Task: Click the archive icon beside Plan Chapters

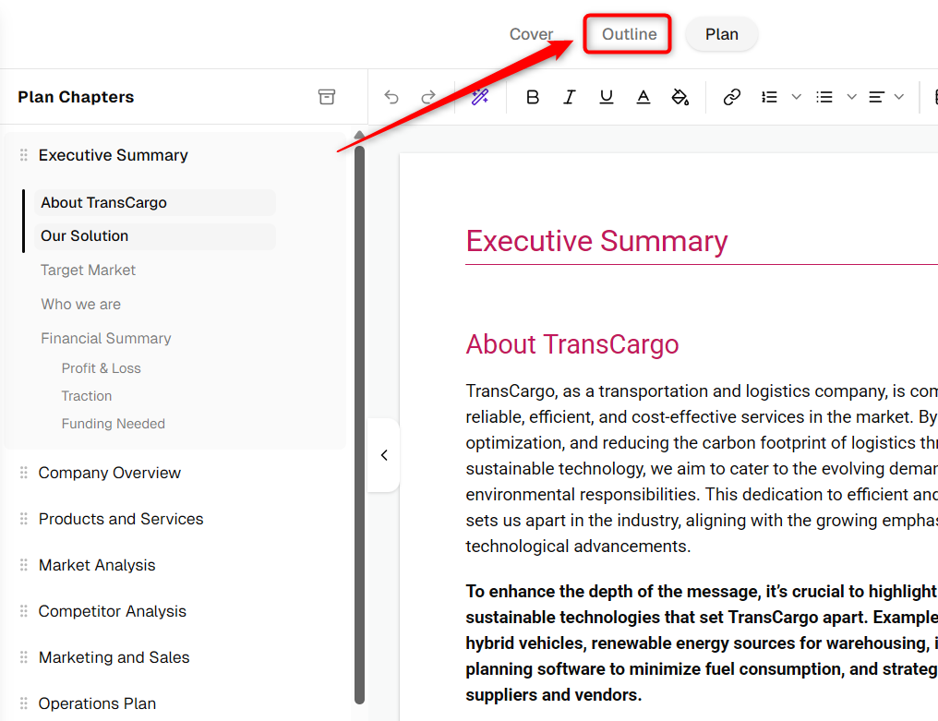Action: tap(327, 97)
